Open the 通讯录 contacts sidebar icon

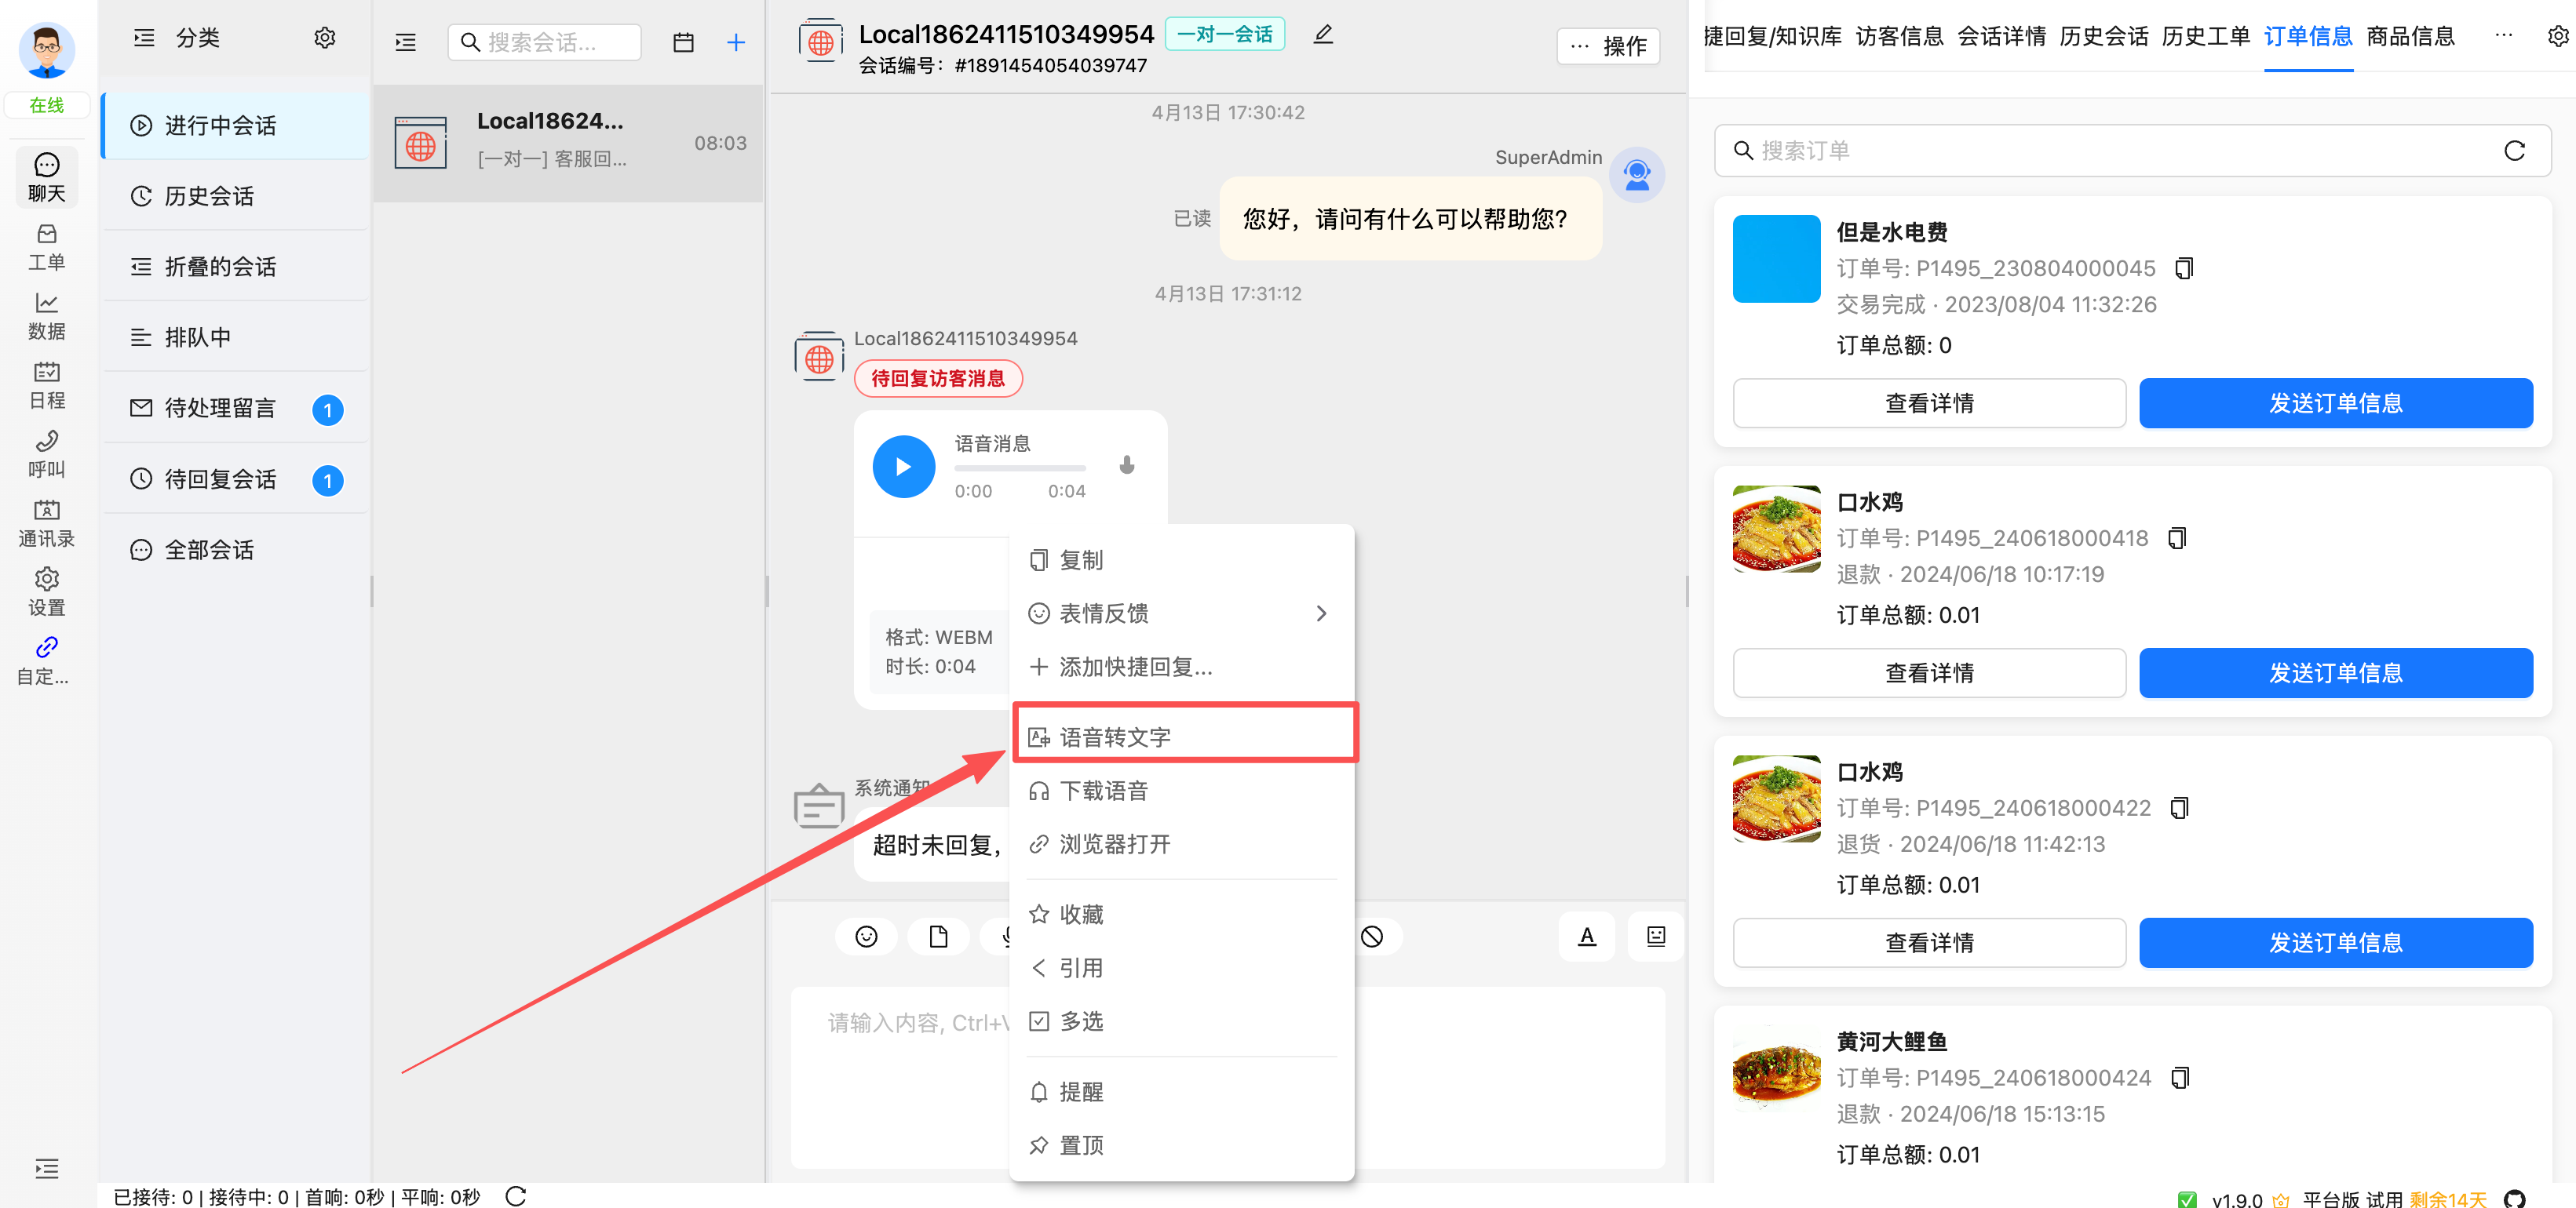click(x=46, y=522)
